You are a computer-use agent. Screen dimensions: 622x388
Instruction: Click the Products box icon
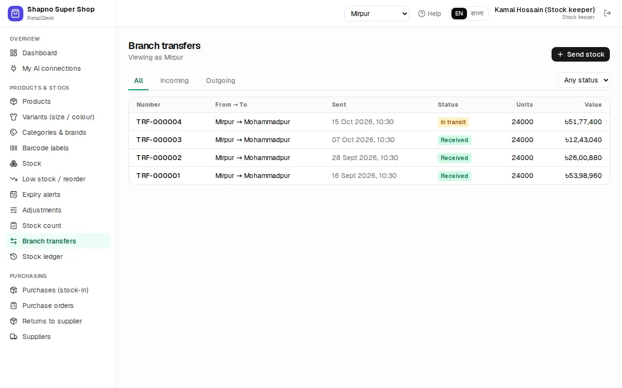(x=14, y=101)
